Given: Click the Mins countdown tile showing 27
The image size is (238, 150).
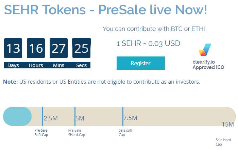Looking at the screenshot, I should coord(58,48).
